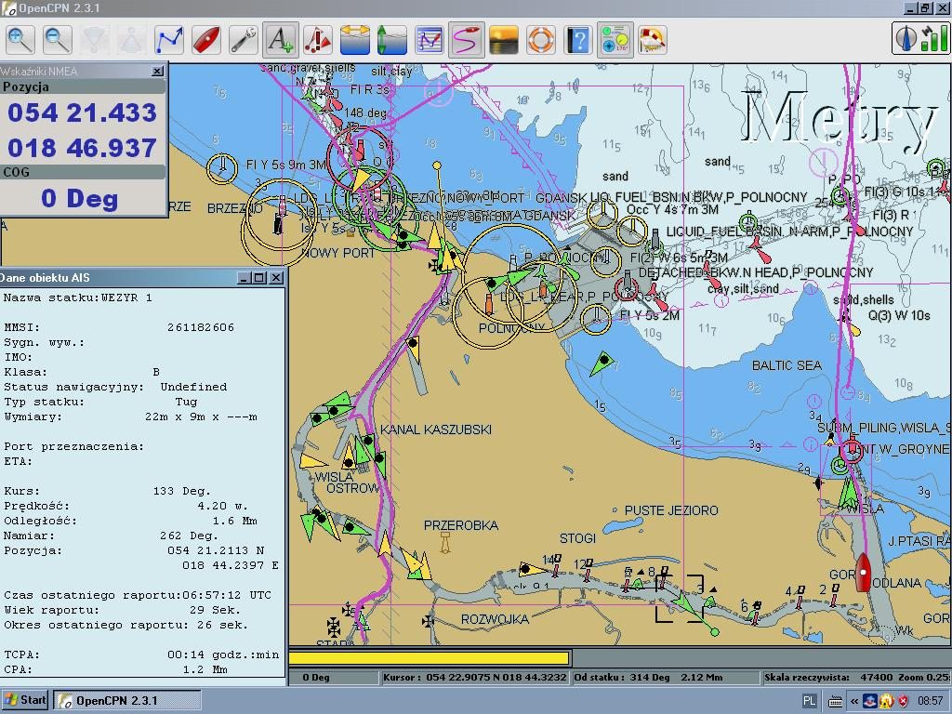The height and width of the screenshot is (714, 952).
Task: Start creating a new route
Action: click(x=169, y=40)
